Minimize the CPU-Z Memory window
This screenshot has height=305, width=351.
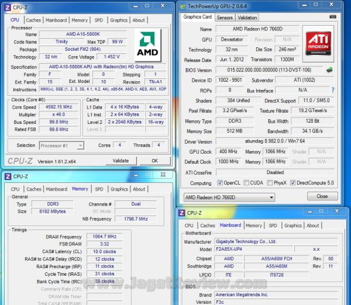tap(136, 175)
